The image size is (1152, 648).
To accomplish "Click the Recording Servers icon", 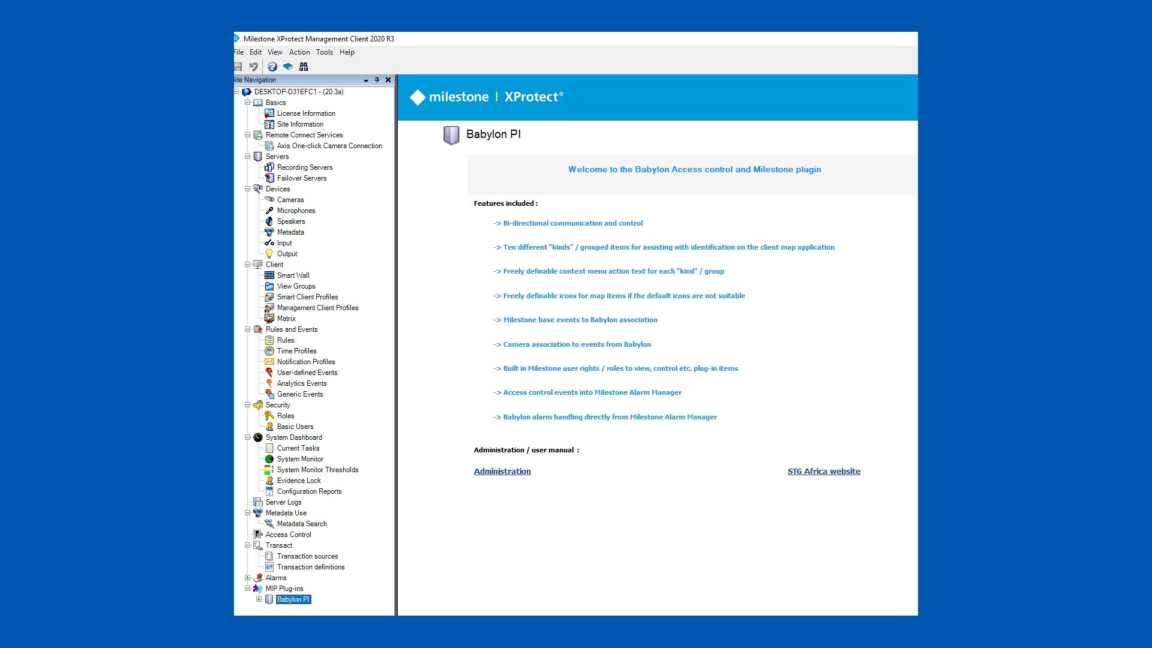I will click(269, 167).
